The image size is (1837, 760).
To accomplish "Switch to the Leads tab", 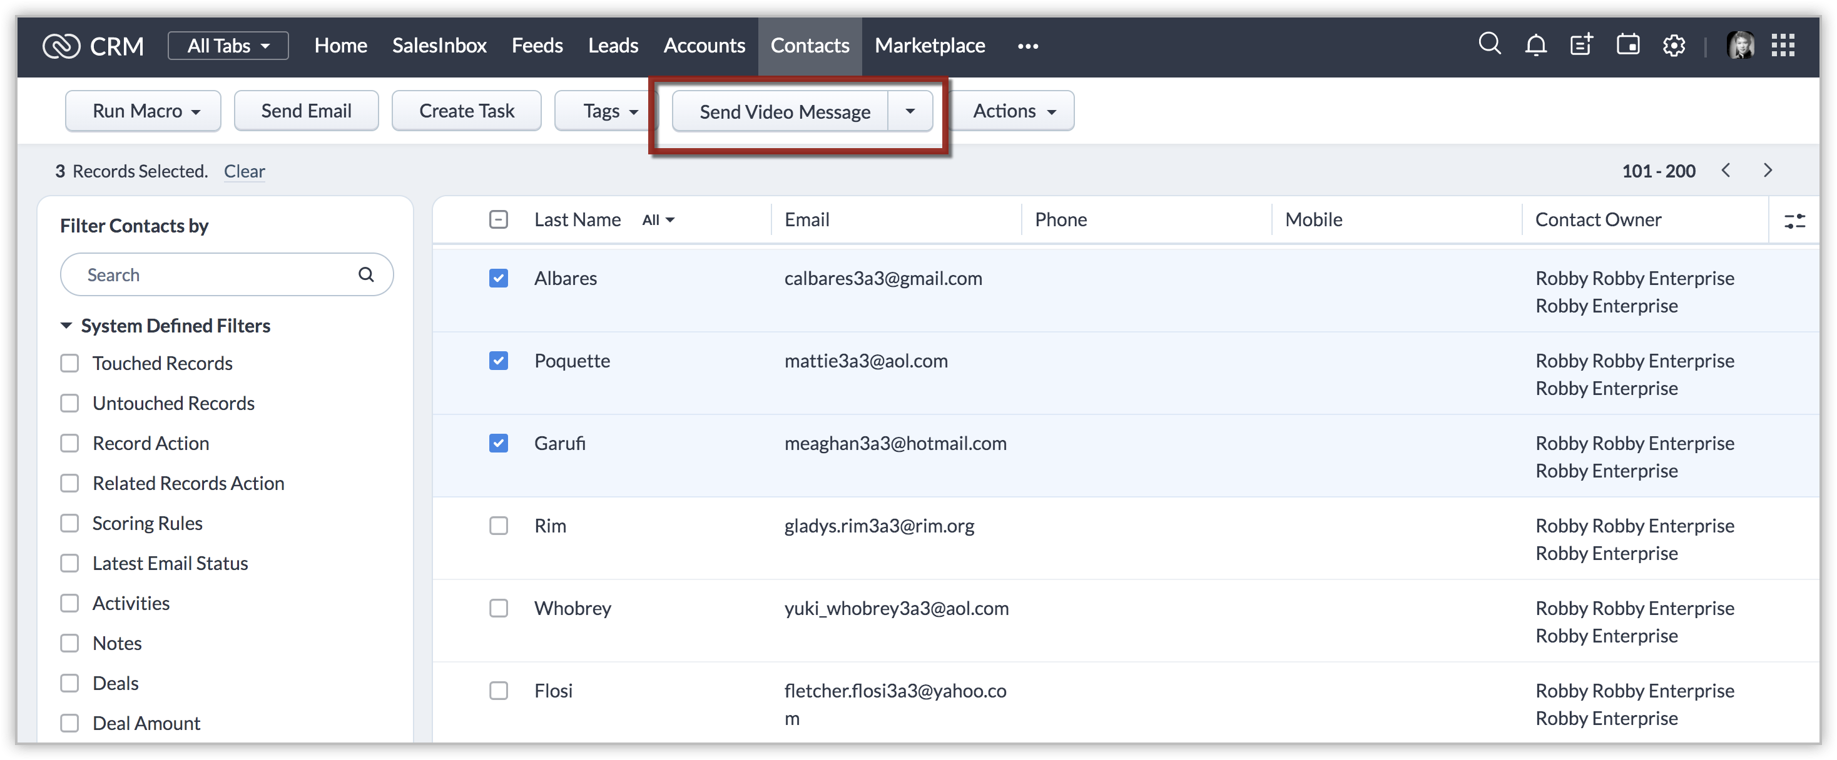I will pos(613,46).
